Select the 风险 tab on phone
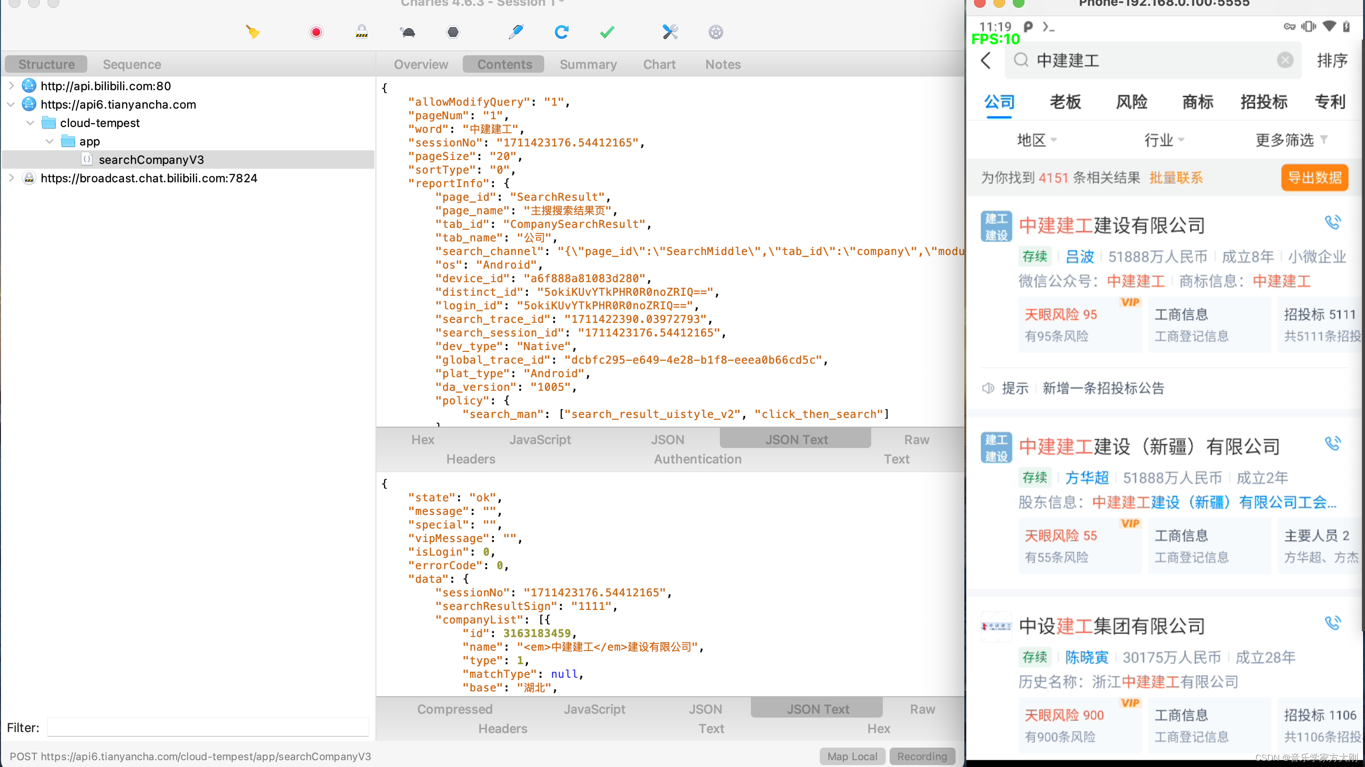 1131,101
